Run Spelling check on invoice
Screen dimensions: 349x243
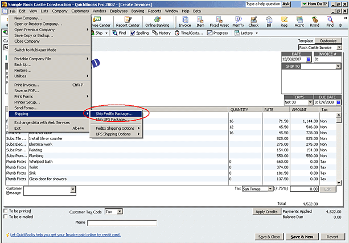click(139, 33)
